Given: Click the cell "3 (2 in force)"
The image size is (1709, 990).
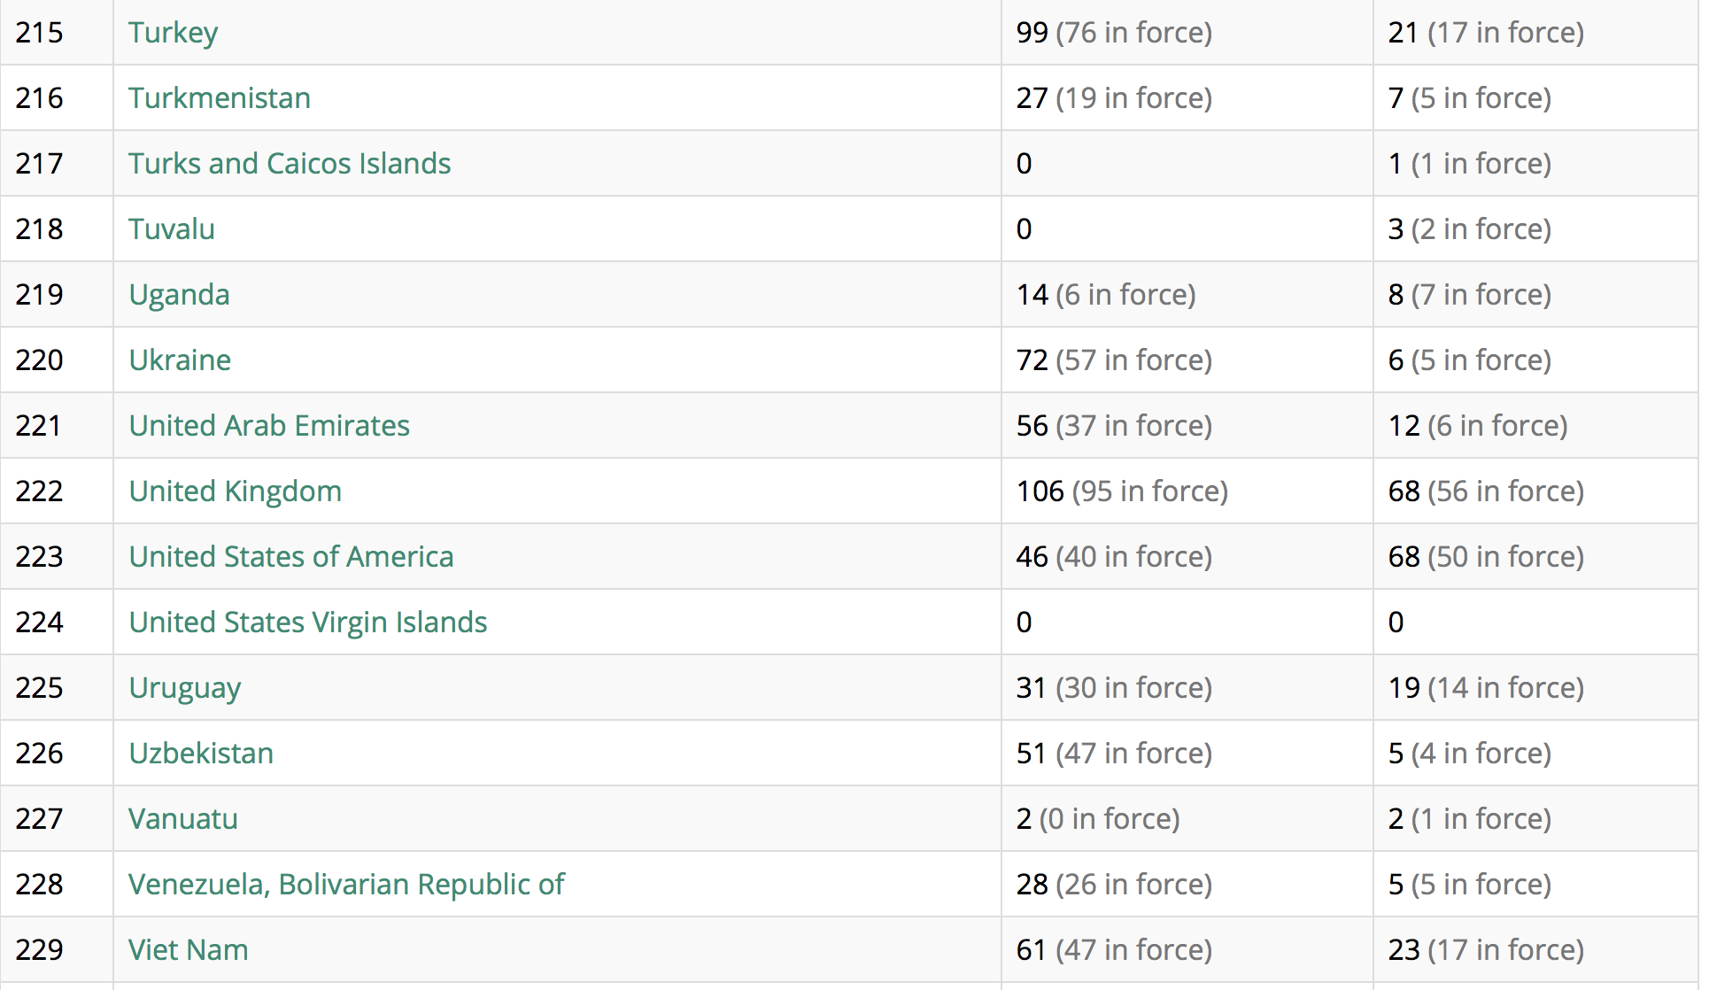Looking at the screenshot, I should [1535, 229].
